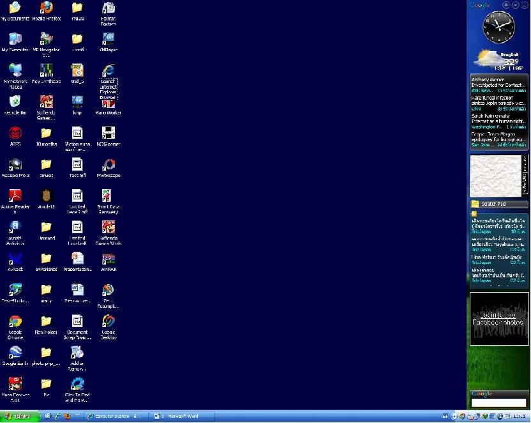Image resolution: width=531 pixels, height=423 pixels.
Task: Launch the Internet Explorer Browser shortcut
Action: (x=108, y=70)
